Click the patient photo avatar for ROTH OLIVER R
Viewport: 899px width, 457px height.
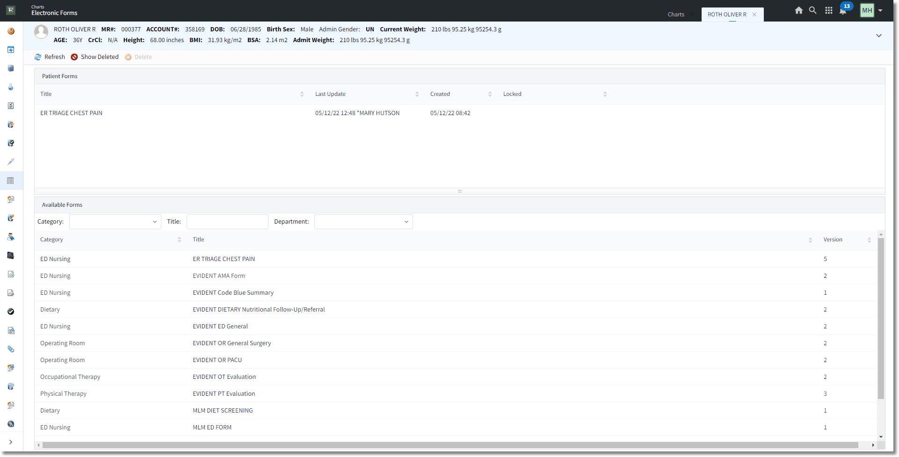click(41, 32)
